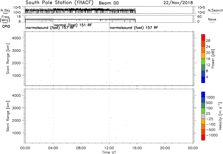This screenshot has width=223, height=154.
Task: Select the "Power [dB]" colorbar title
Action: pyautogui.click(x=213, y=59)
